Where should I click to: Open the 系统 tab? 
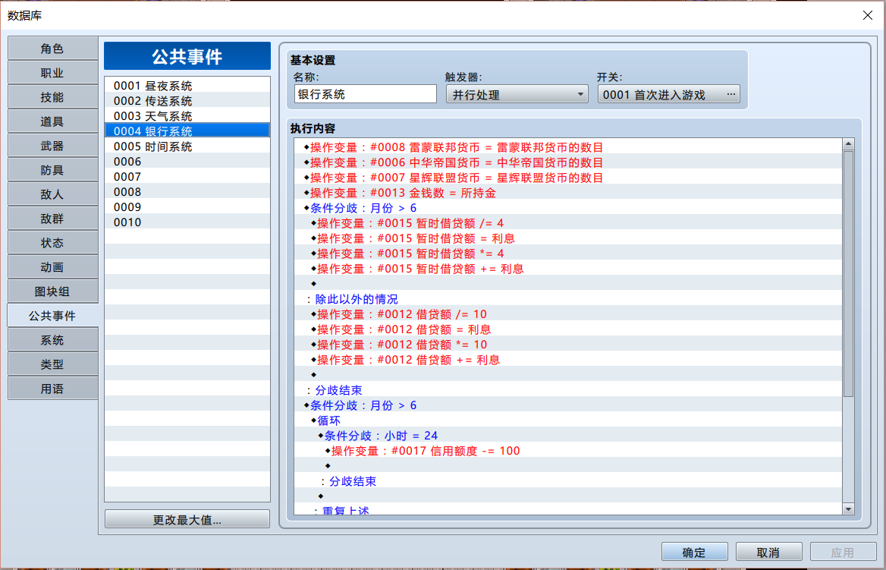coord(52,341)
